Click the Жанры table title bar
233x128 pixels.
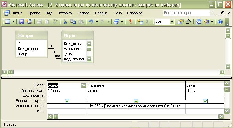32,35
